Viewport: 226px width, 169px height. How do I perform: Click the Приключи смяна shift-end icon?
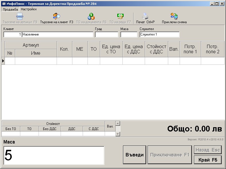174,16
